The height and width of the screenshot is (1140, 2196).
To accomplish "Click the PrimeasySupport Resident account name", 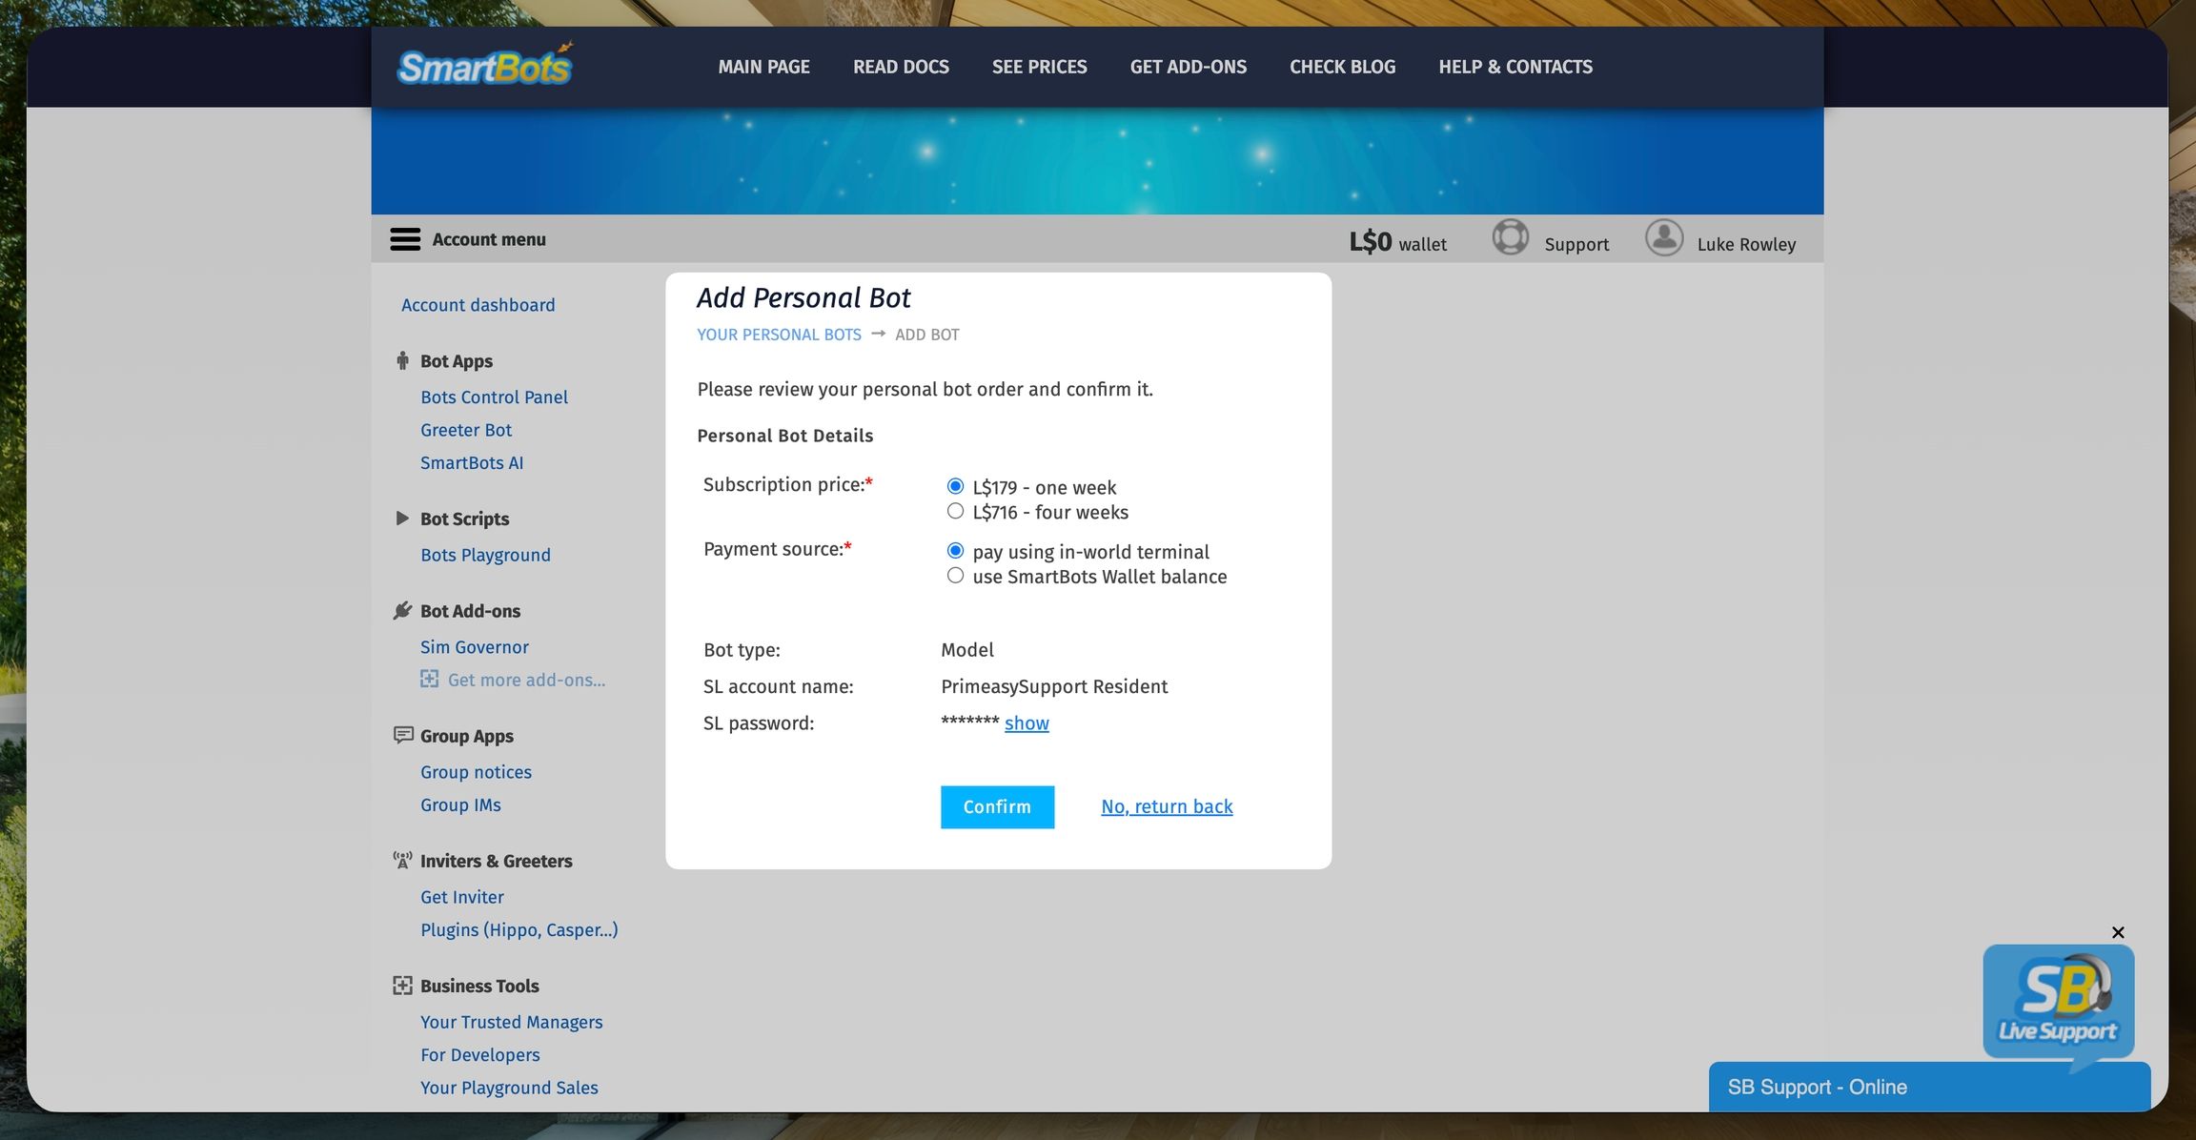I will point(1054,686).
